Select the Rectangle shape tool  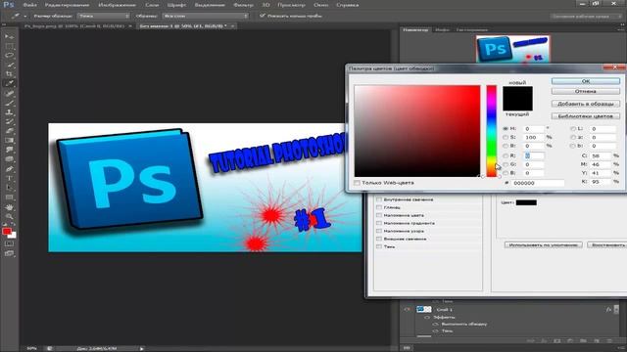pos(9,198)
